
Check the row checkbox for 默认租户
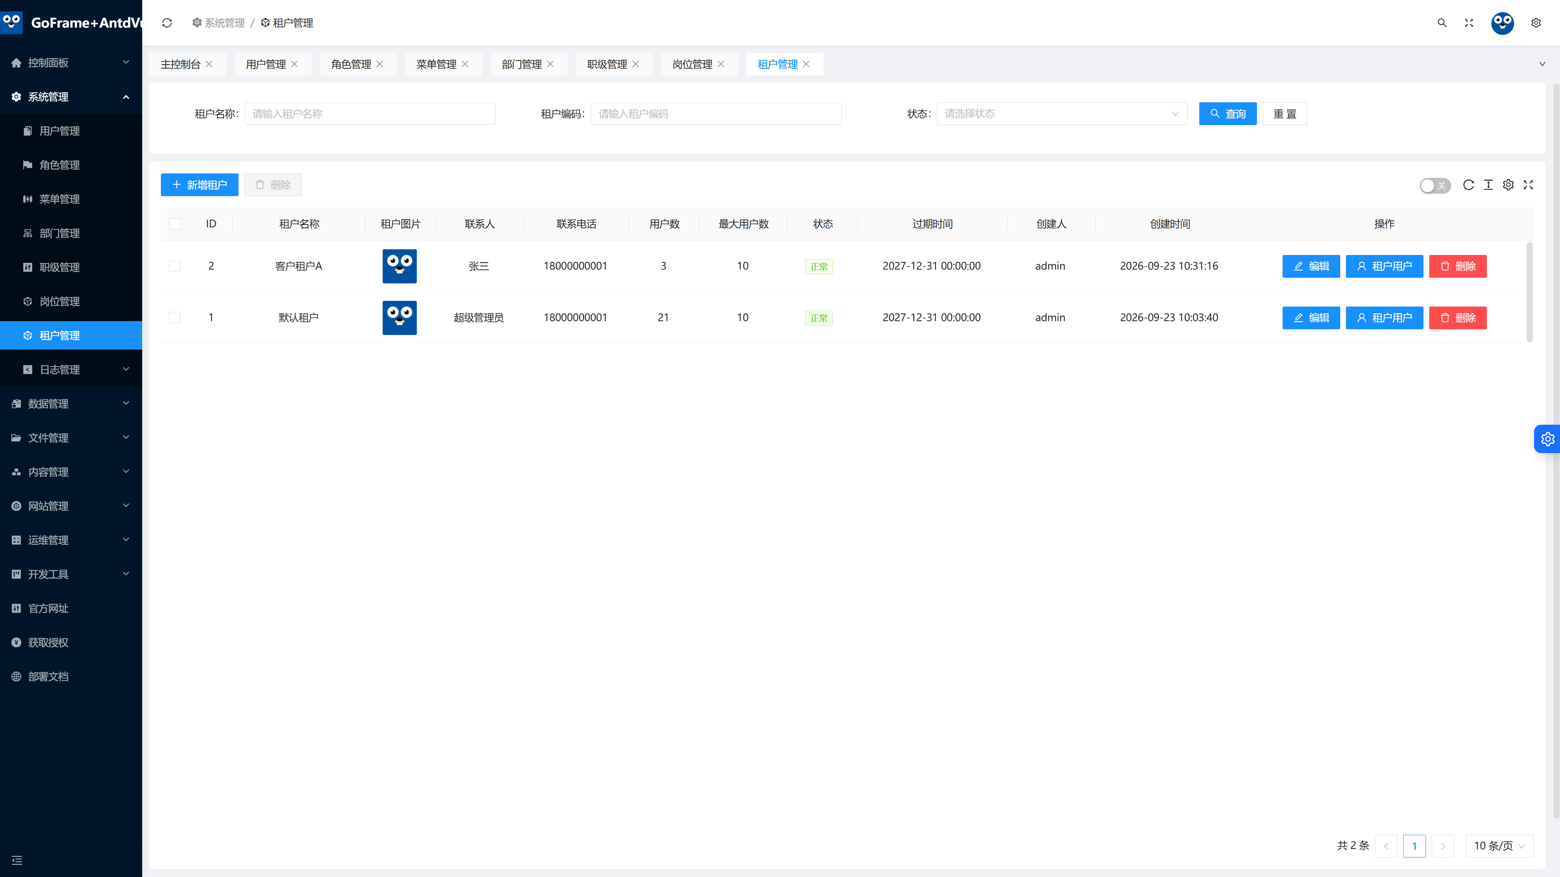pos(175,318)
